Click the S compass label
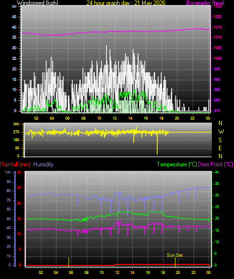This screenshot has width=234, height=279. click(220, 140)
